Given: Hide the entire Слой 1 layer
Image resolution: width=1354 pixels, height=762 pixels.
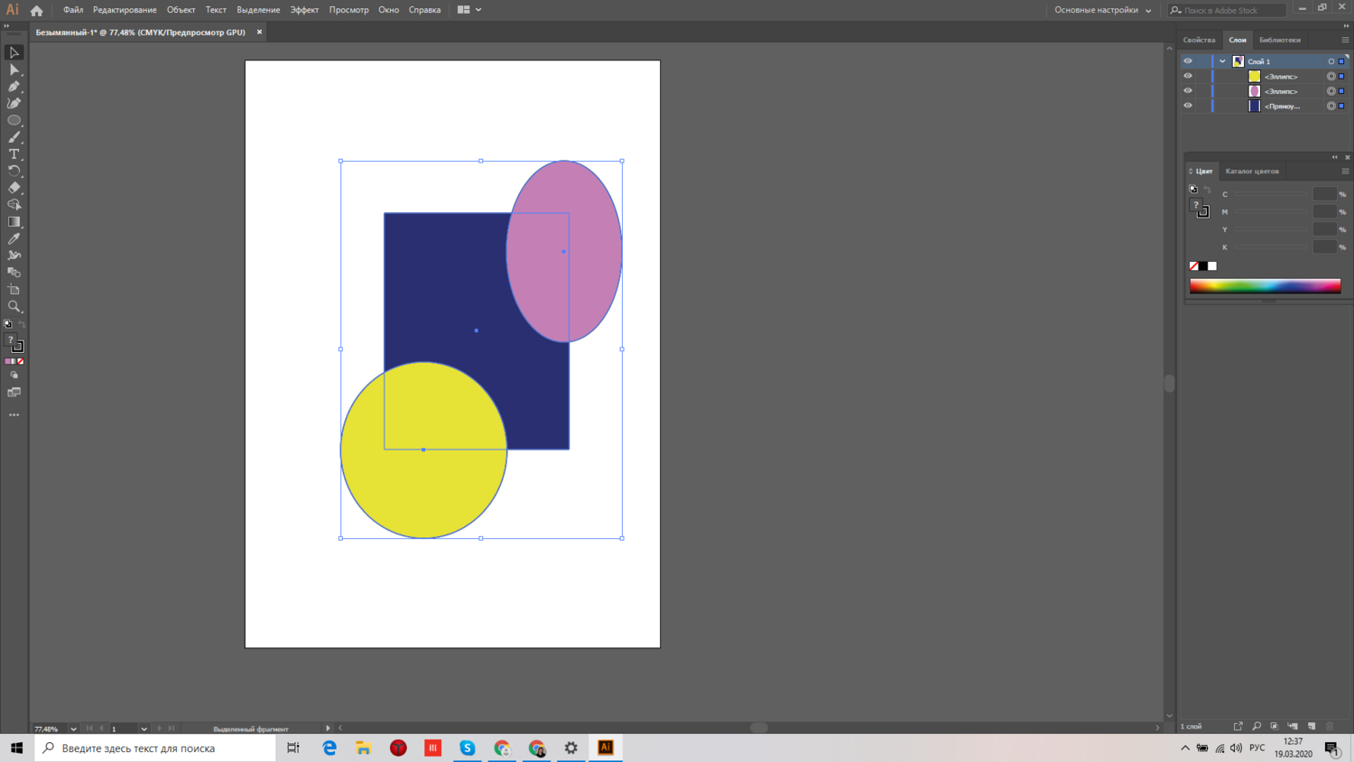Looking at the screenshot, I should tap(1188, 61).
